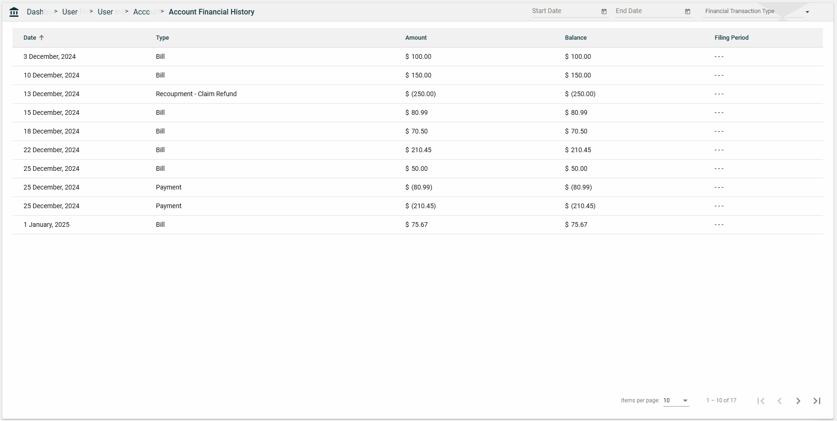Open the End Date calendar picker
The width and height of the screenshot is (837, 421).
687,12
